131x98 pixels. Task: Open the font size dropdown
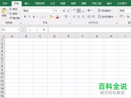(60, 11)
